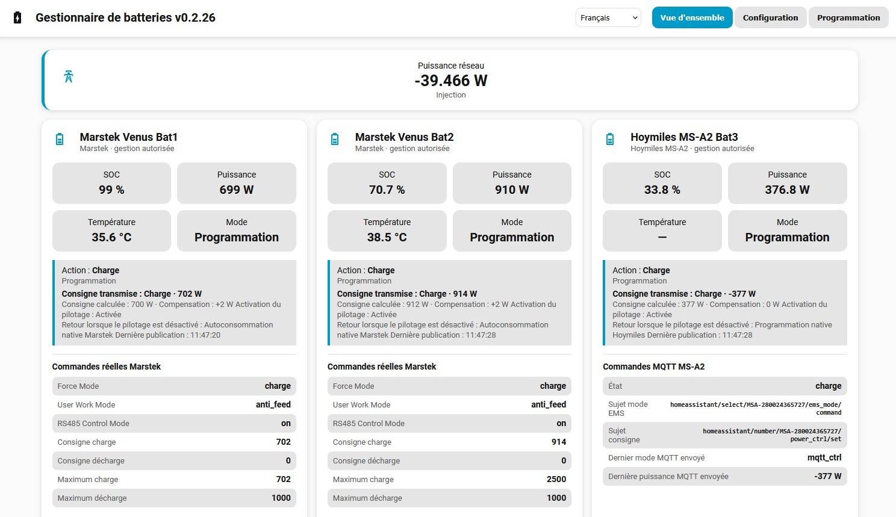Click the Gestionnaire de batteries v0.2.26 title
Screen dimensions: 896x517
click(x=125, y=17)
